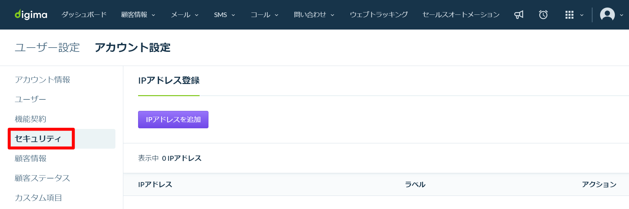Open 機能契約 in the sidebar
The image size is (629, 209).
pos(31,119)
